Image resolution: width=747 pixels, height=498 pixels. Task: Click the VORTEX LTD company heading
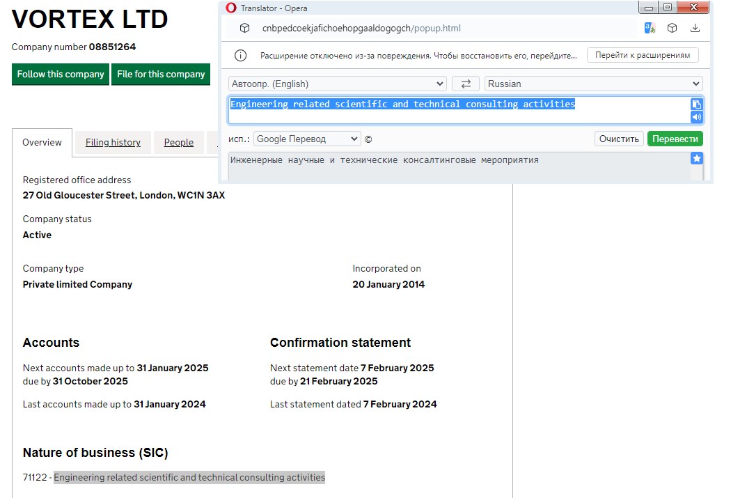click(90, 19)
